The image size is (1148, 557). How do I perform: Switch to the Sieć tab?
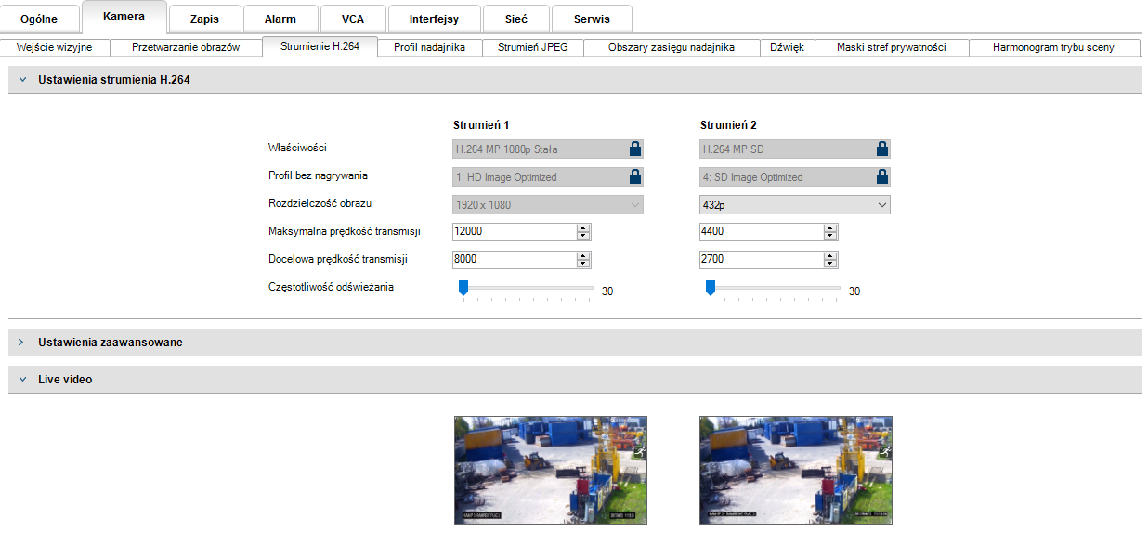[x=516, y=19]
